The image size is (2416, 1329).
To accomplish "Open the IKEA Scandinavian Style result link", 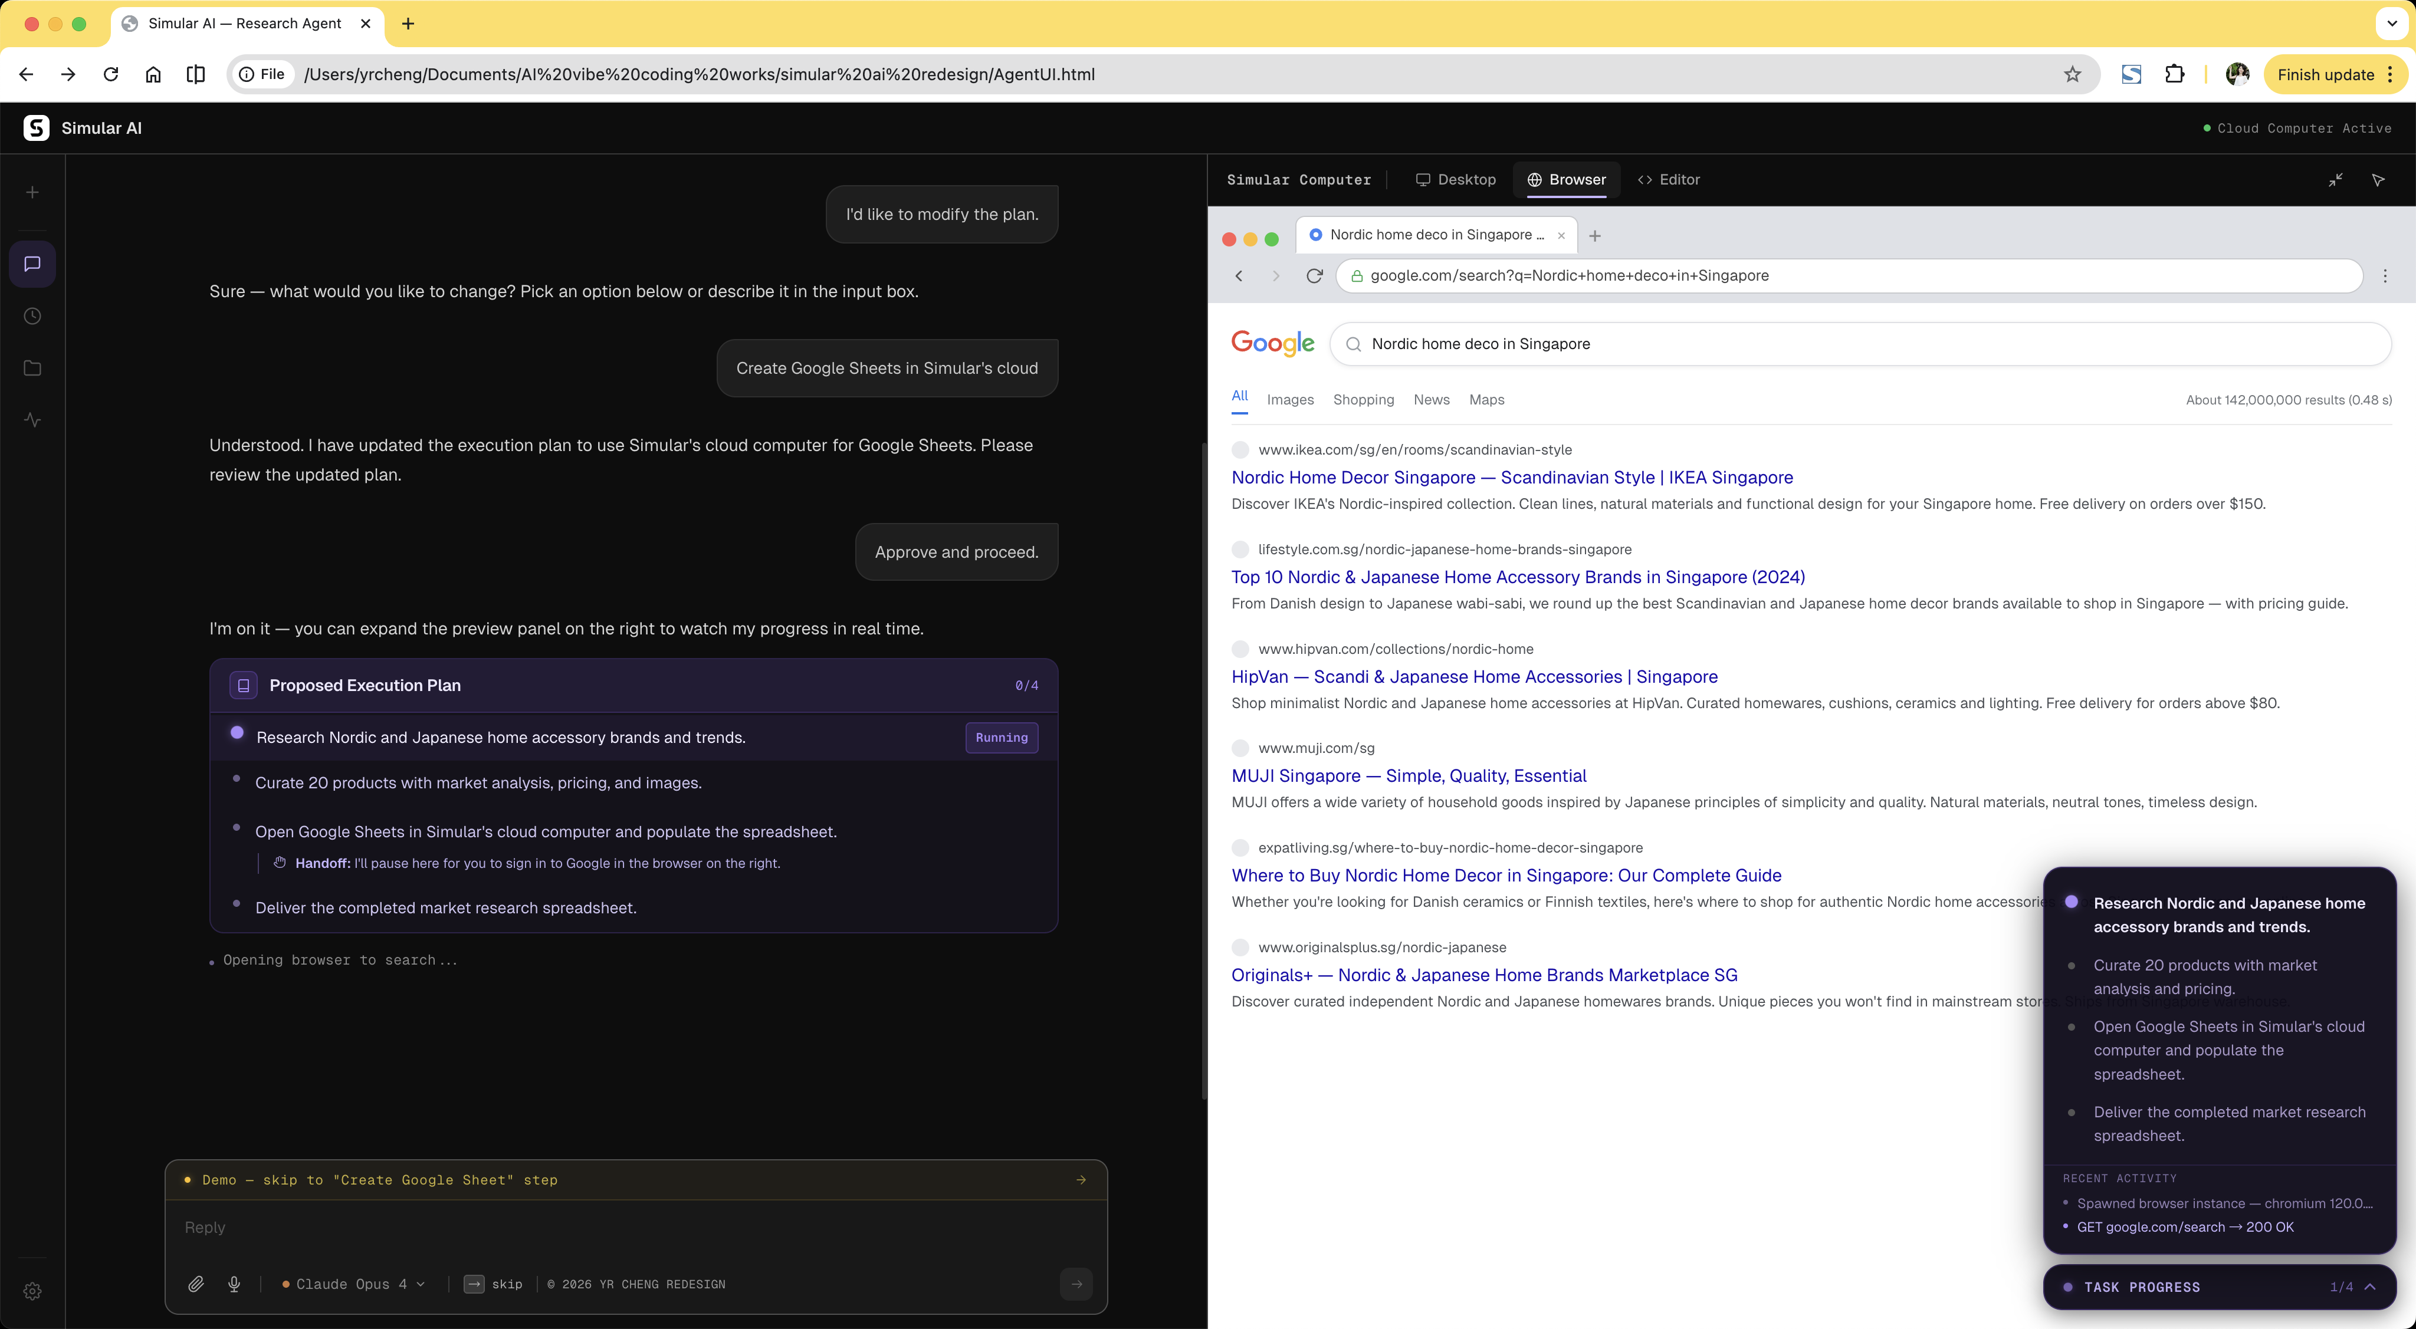I will pyautogui.click(x=1512, y=478).
